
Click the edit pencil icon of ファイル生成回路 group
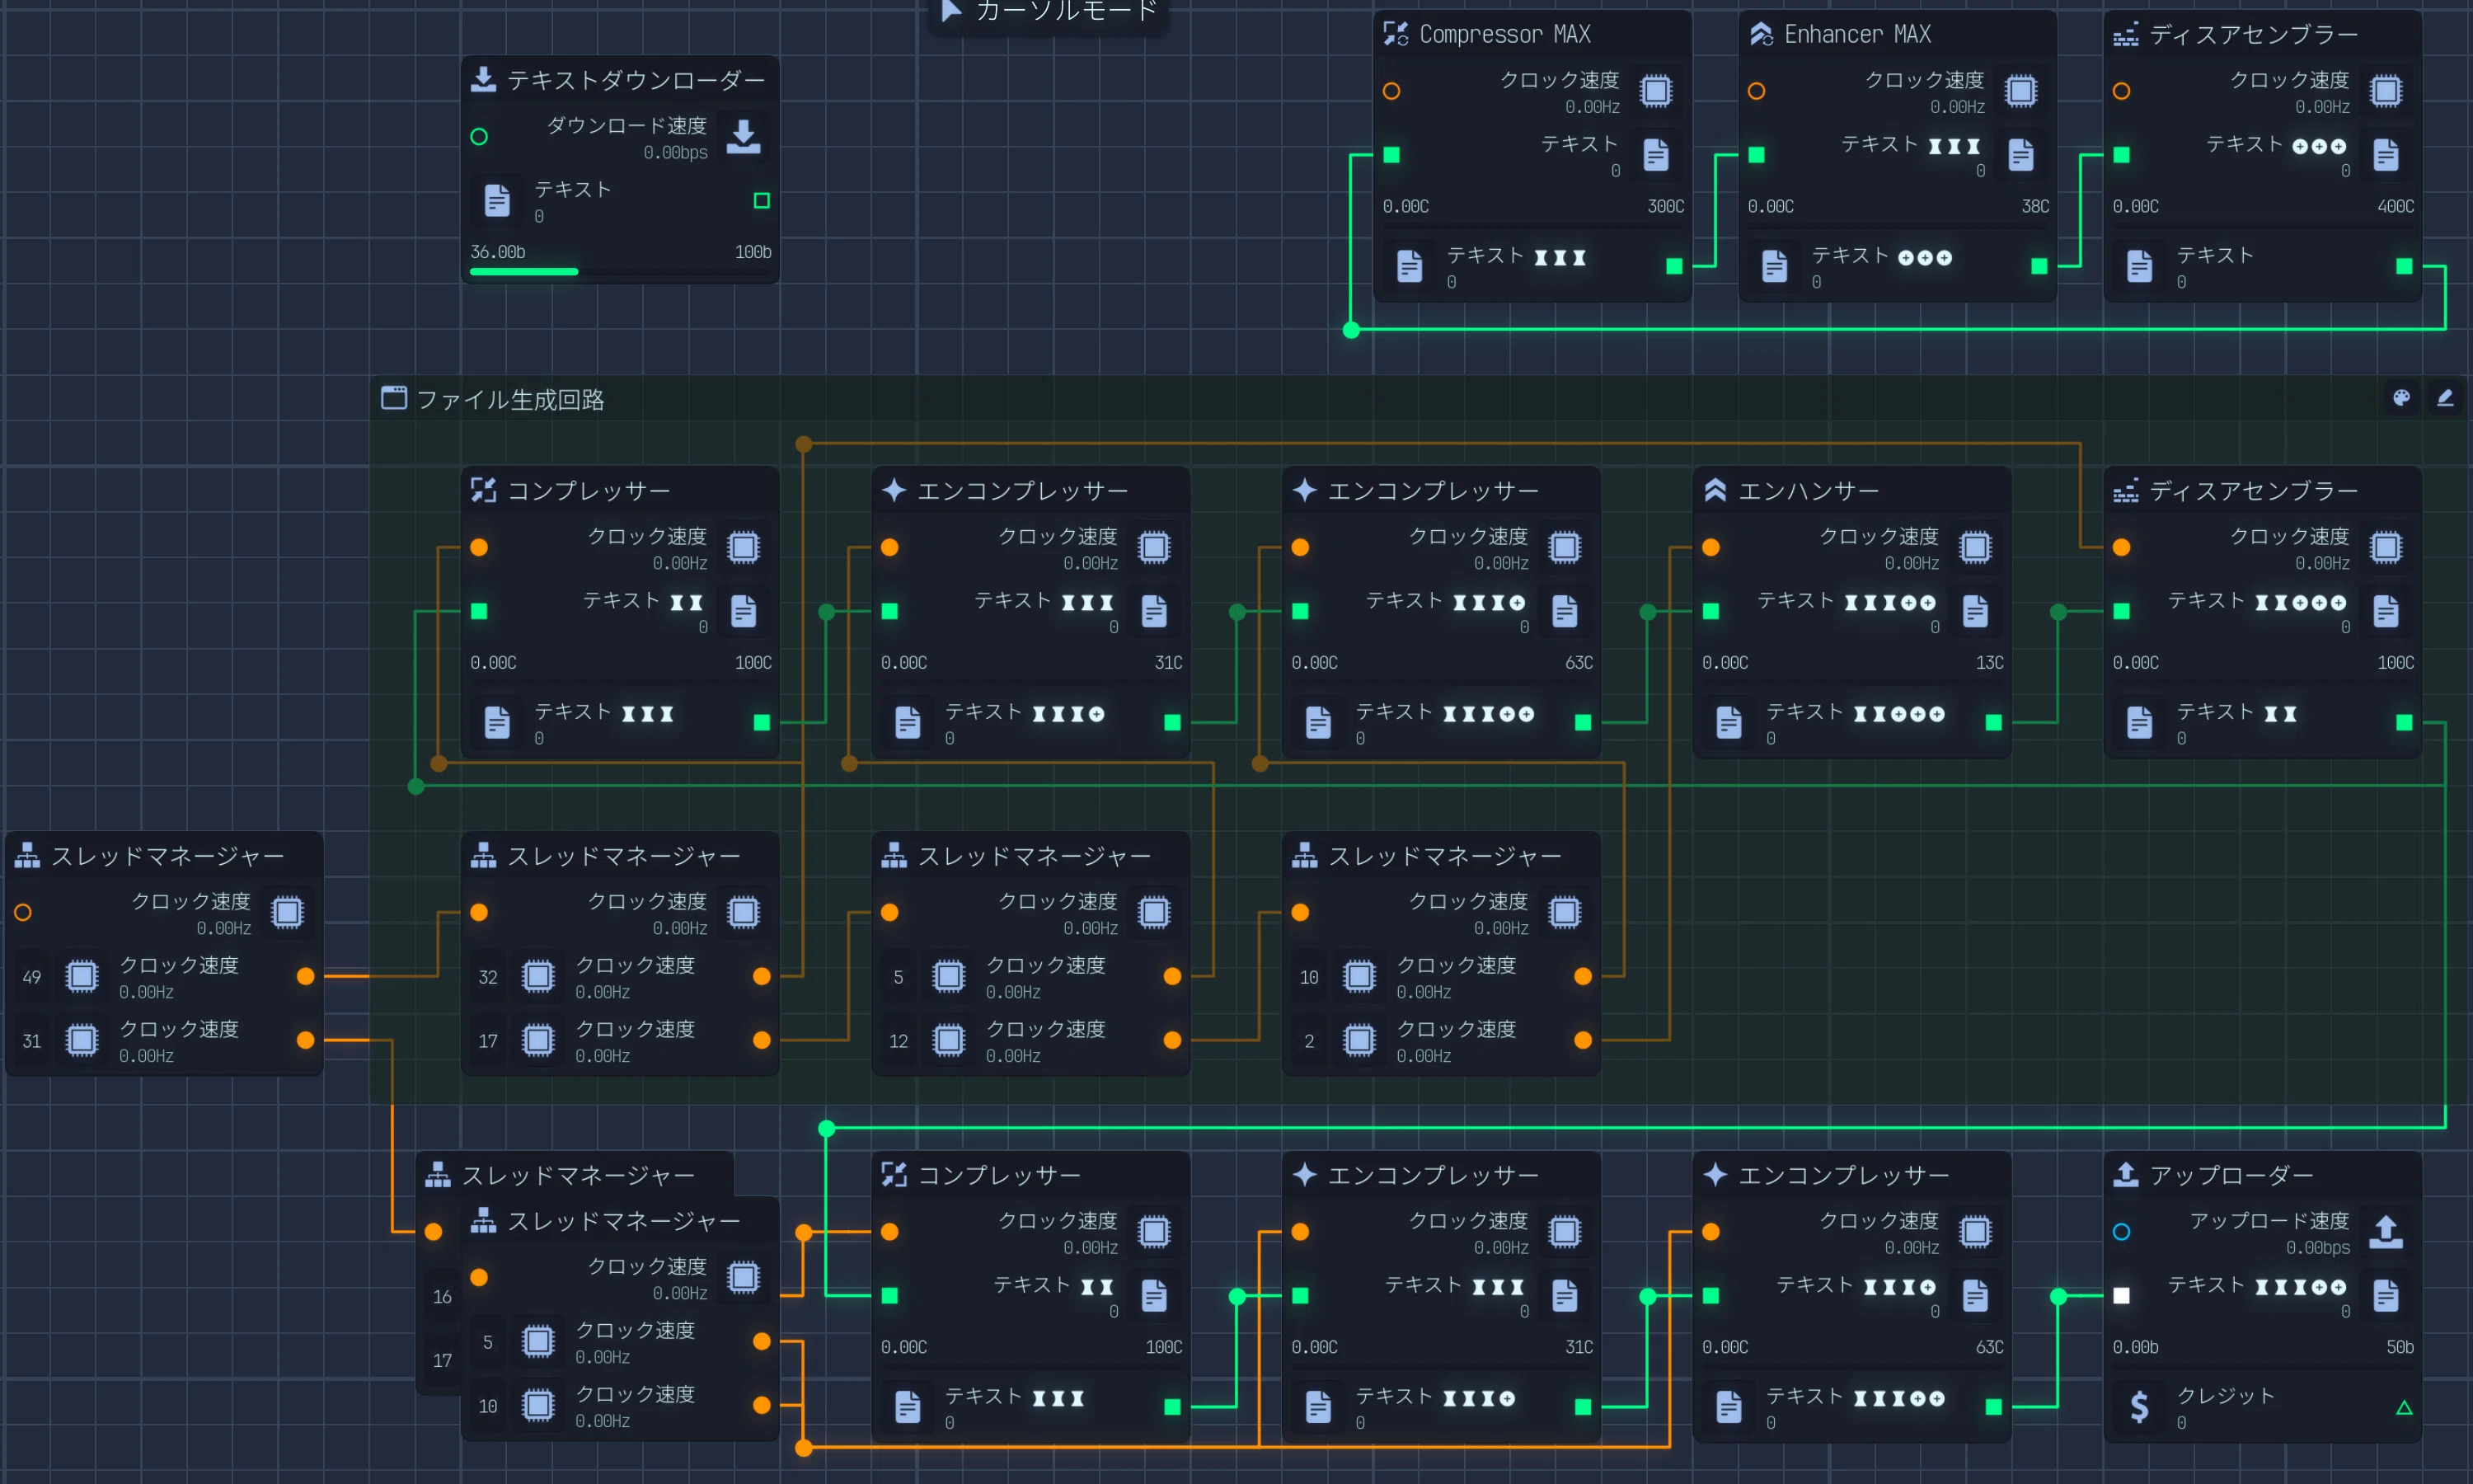pyautogui.click(x=2445, y=398)
